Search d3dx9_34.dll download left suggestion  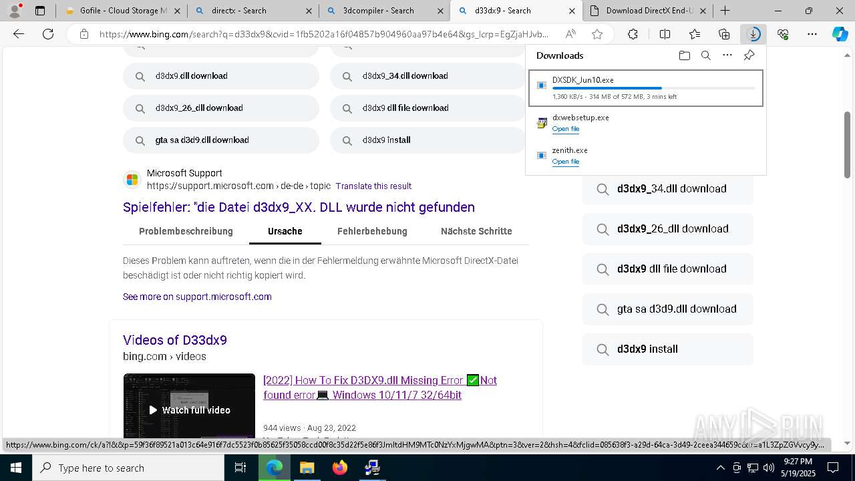(x=427, y=76)
